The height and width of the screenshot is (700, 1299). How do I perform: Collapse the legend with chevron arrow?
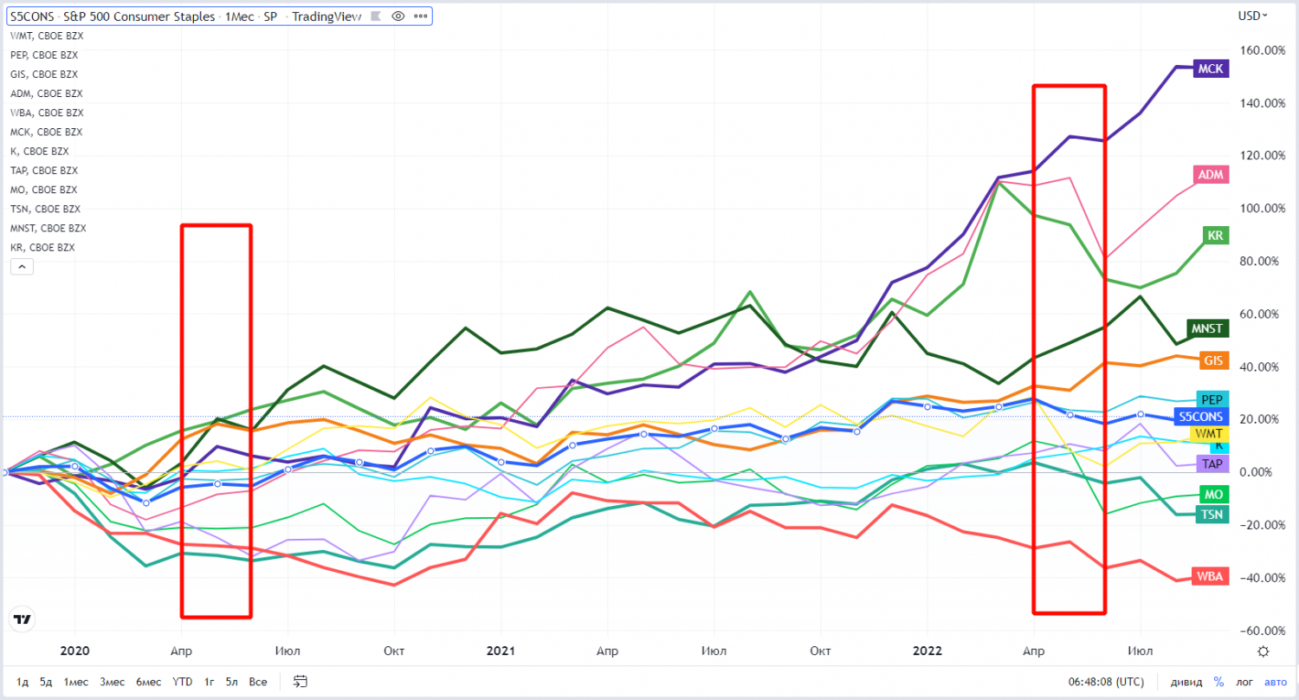point(23,267)
